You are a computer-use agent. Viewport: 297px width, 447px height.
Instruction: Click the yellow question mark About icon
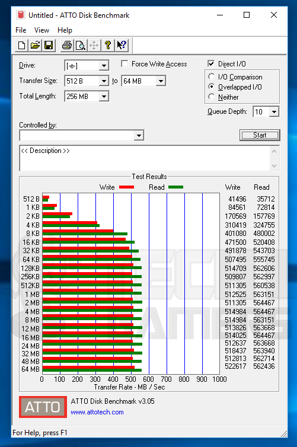tap(108, 45)
